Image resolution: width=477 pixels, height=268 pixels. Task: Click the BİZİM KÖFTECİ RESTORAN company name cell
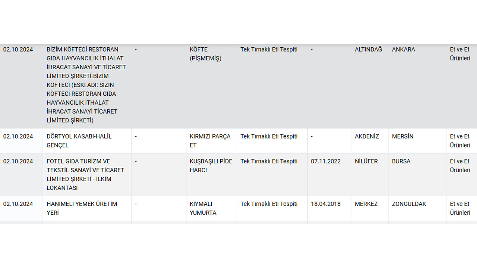86,85
